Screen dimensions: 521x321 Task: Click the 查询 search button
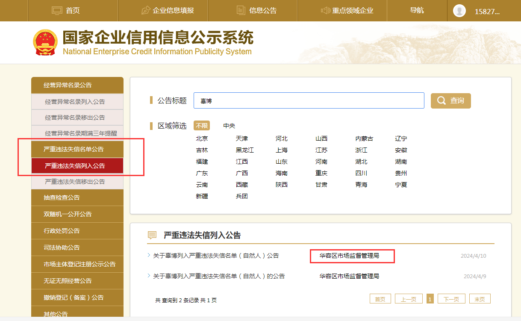coord(451,100)
